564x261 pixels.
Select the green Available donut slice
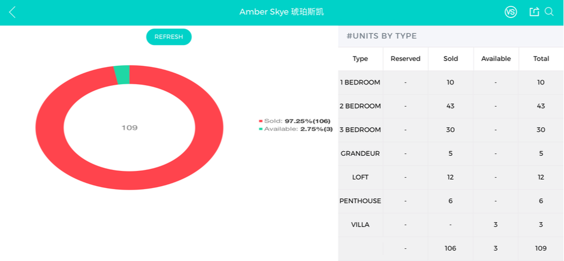point(122,75)
